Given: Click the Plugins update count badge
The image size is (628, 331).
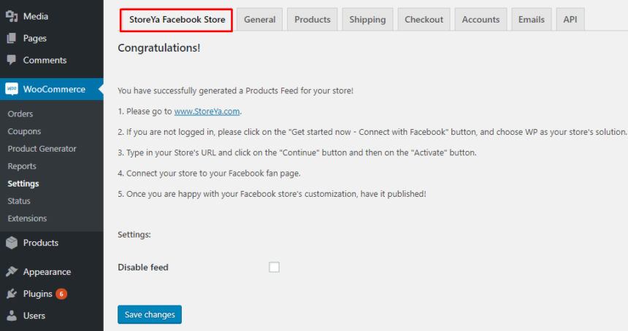Looking at the screenshot, I should (61, 294).
